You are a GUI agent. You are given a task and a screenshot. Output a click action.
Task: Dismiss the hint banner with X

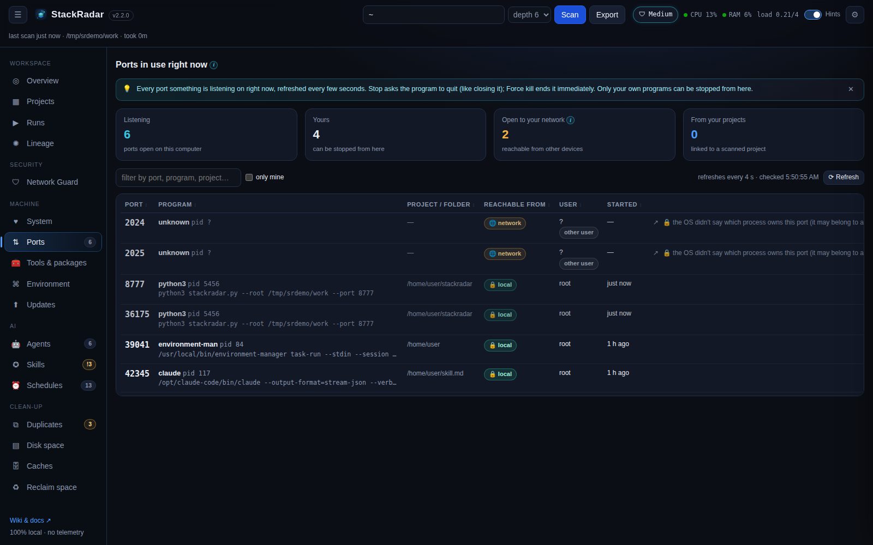click(851, 89)
